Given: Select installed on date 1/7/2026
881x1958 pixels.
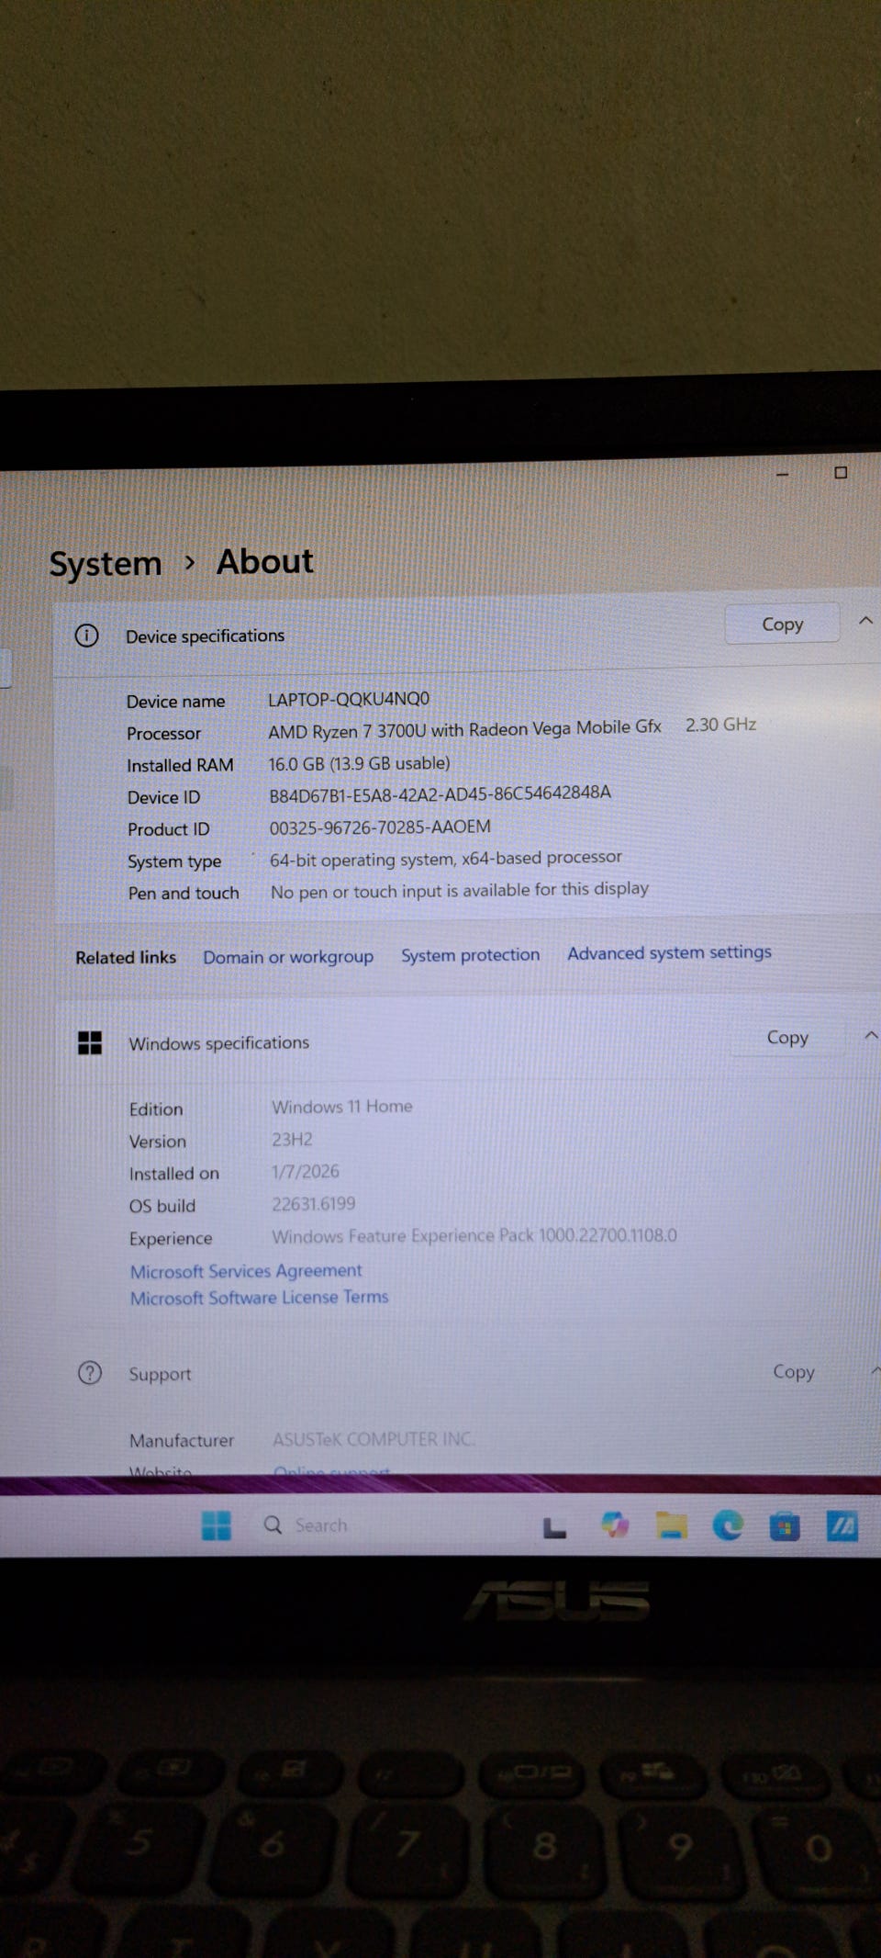Looking at the screenshot, I should [x=306, y=1171].
